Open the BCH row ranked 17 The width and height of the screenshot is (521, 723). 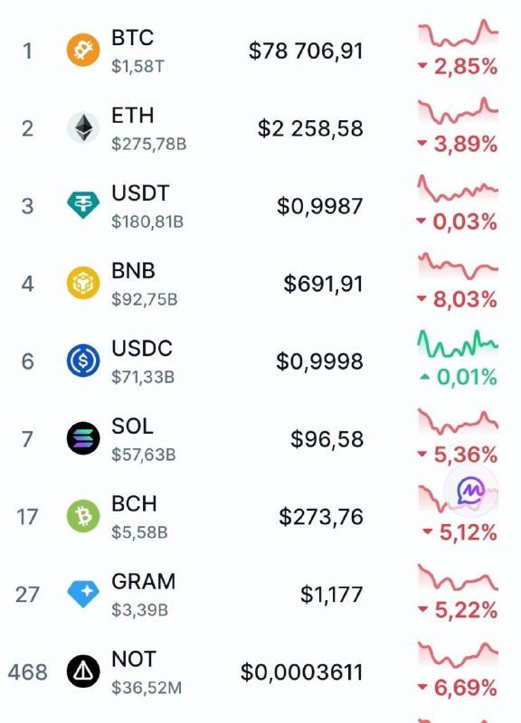pos(260,516)
